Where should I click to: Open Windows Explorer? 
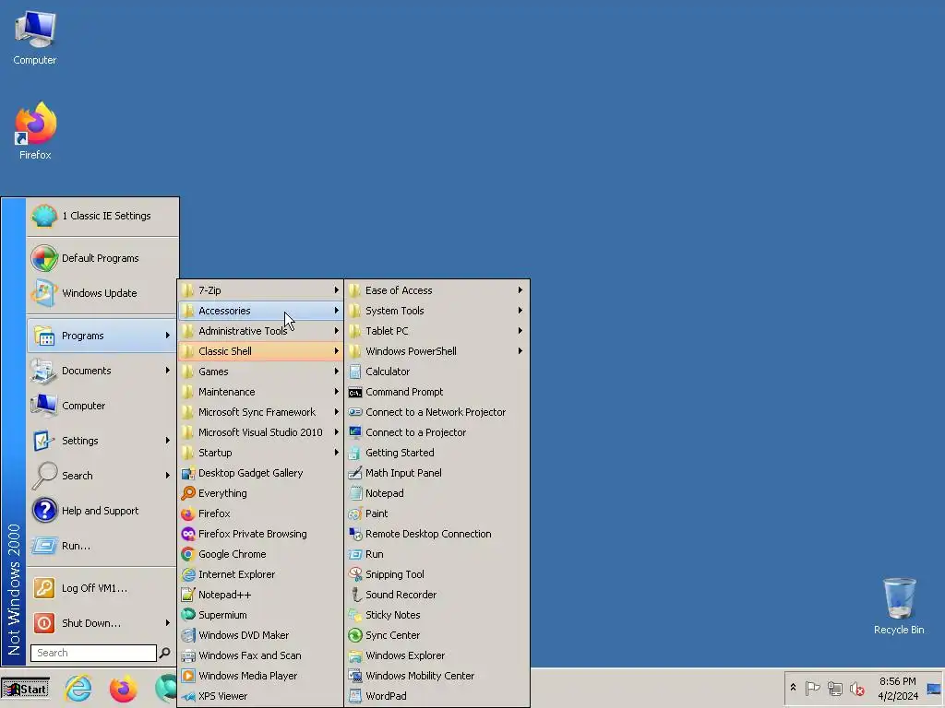pos(437,655)
